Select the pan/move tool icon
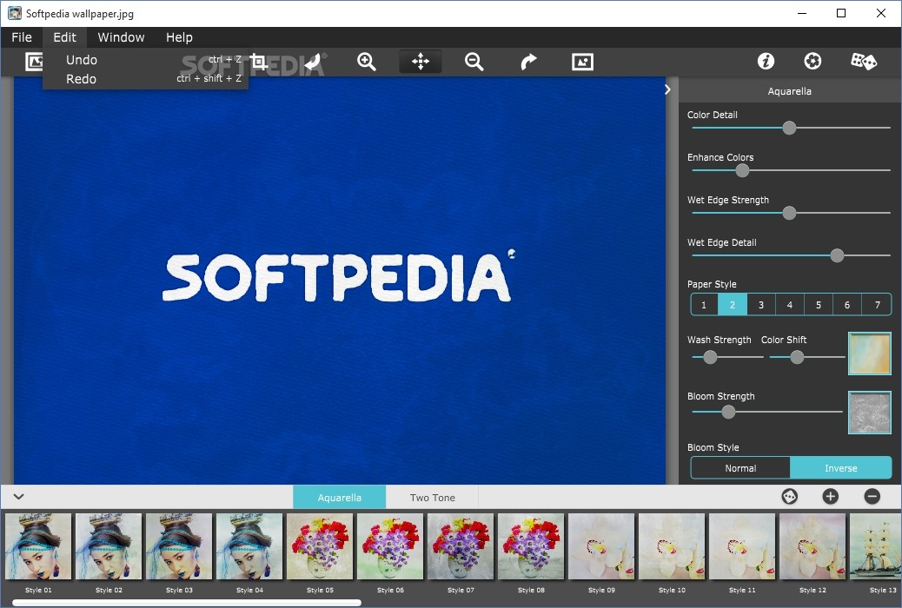Image resolution: width=902 pixels, height=608 pixels. point(421,62)
